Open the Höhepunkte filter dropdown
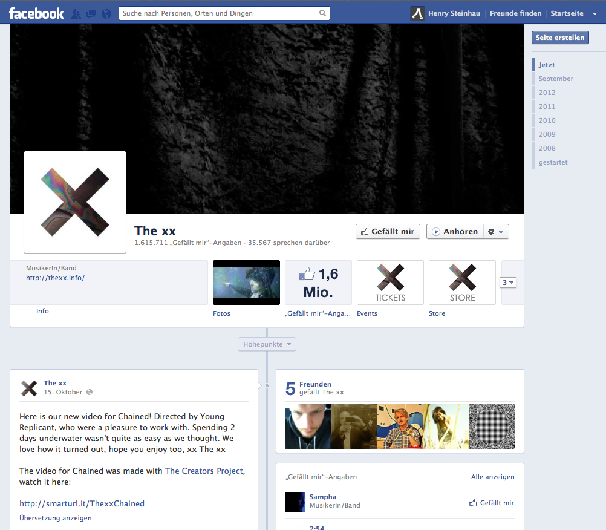The image size is (606, 530). (x=267, y=344)
